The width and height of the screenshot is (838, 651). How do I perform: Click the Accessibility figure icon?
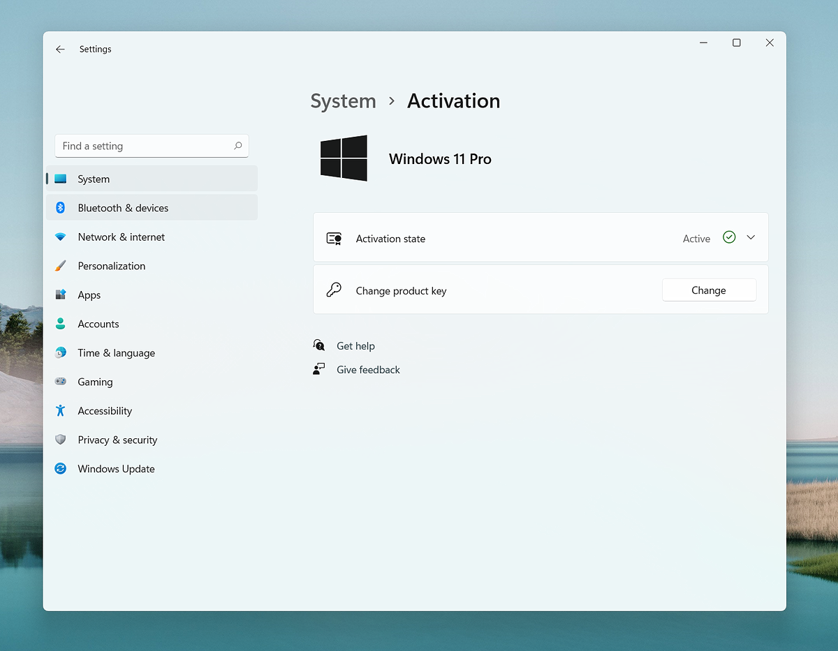point(61,411)
